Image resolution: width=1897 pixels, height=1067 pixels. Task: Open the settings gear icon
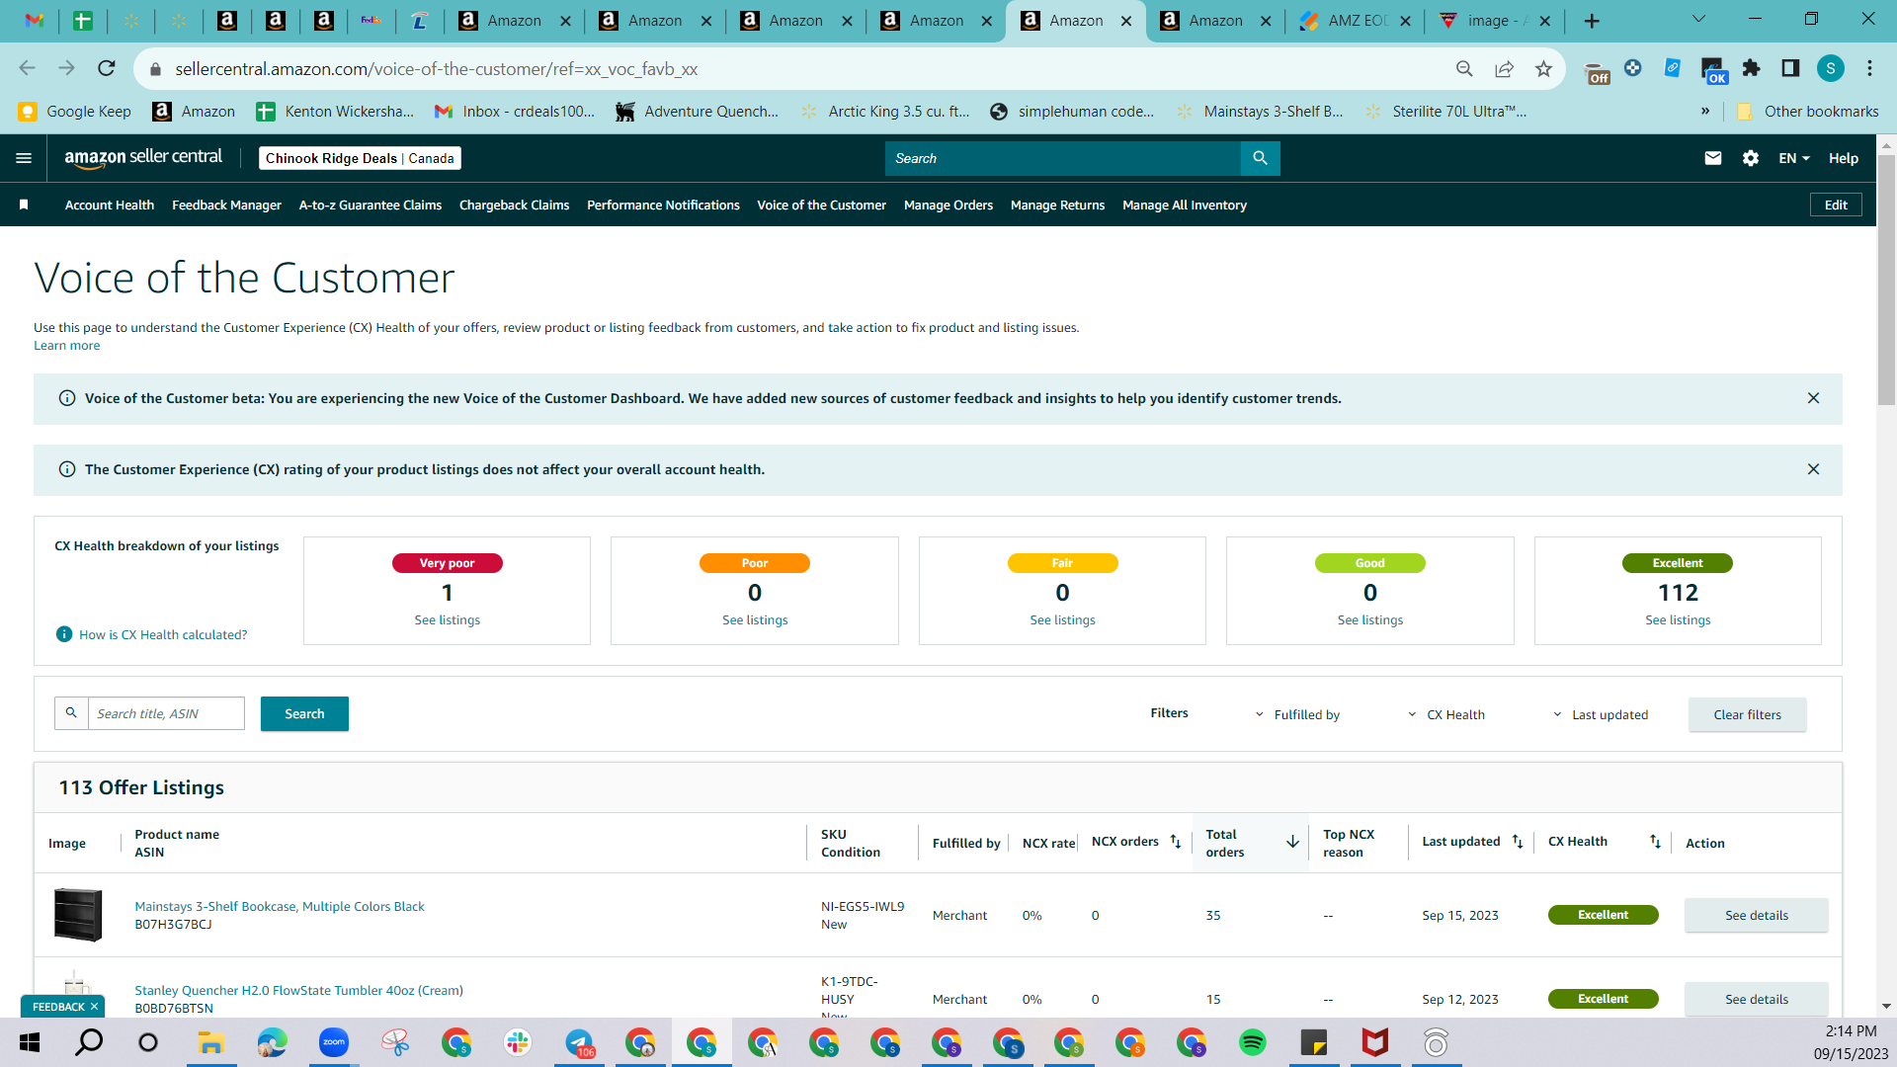point(1751,158)
